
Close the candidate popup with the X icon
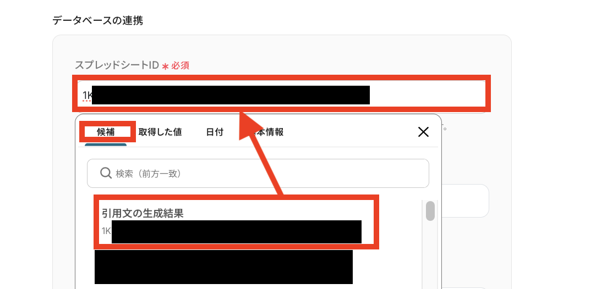click(x=423, y=132)
